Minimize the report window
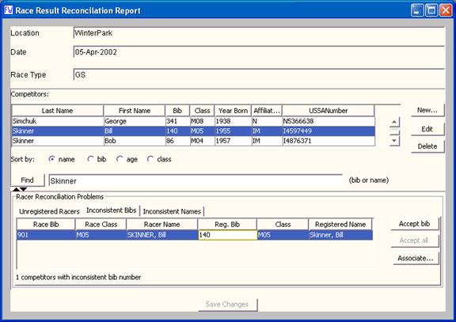The height and width of the screenshot is (322, 456). (417, 10)
